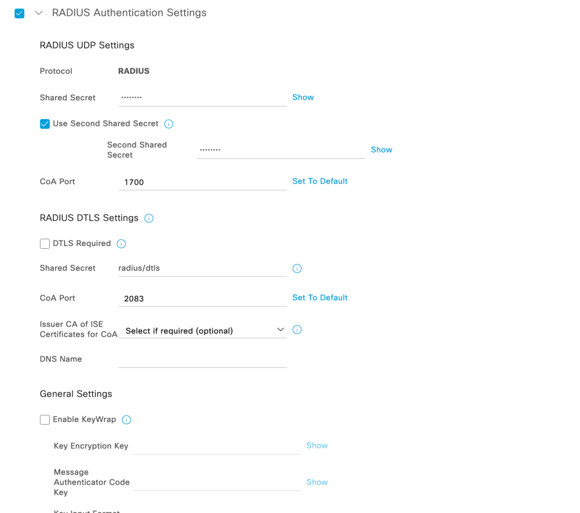
Task: Click the DNS Name input field
Action: tap(202, 359)
